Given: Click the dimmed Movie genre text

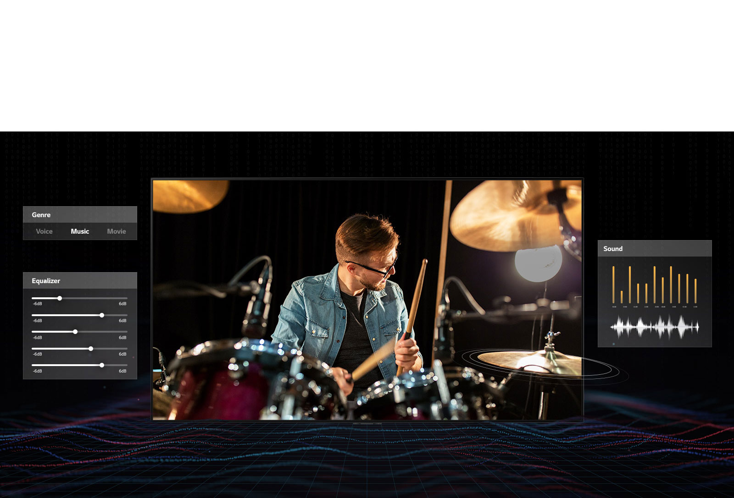Looking at the screenshot, I should [x=116, y=231].
